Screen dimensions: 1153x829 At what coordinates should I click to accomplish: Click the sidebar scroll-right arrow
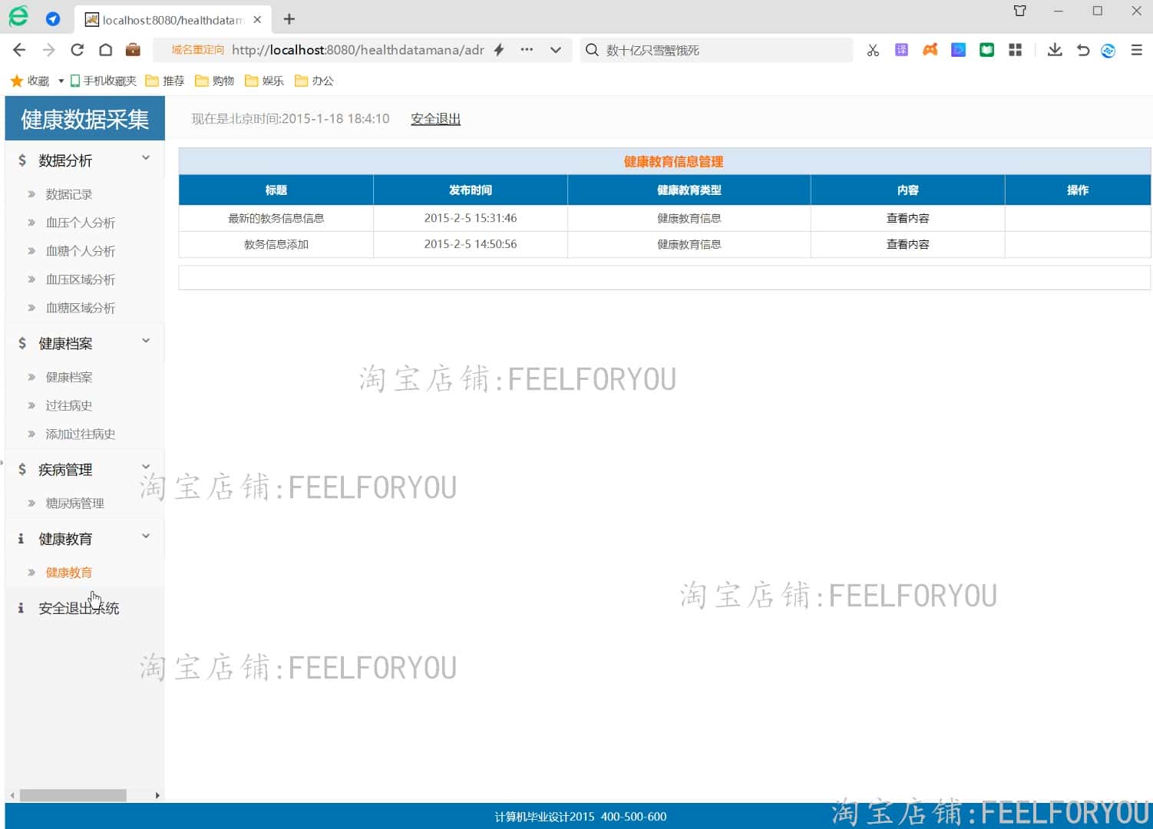[x=157, y=795]
